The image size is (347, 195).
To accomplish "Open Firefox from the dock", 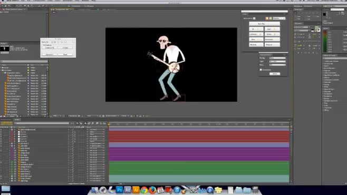I will pos(152,190).
